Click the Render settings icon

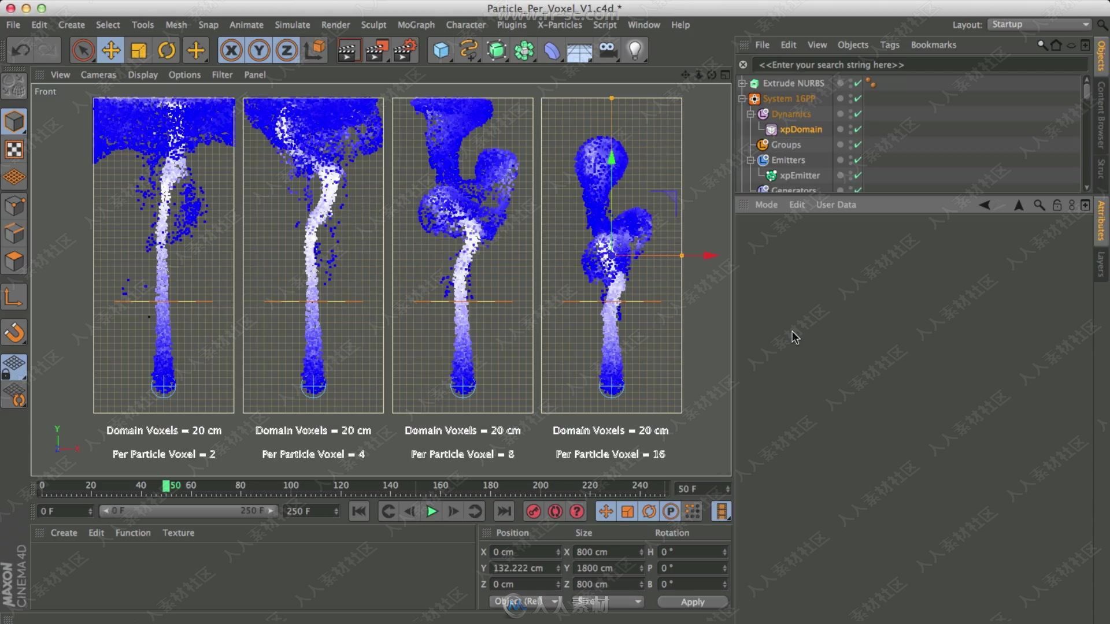(x=404, y=50)
